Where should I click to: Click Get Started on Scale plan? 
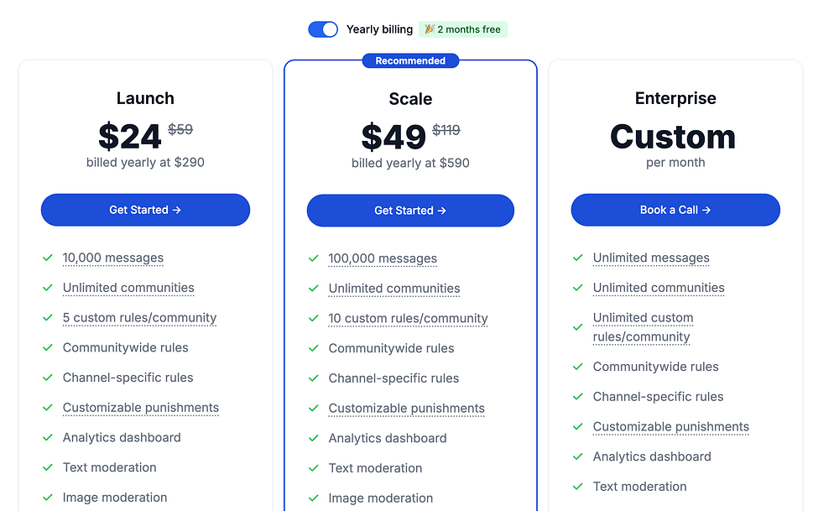click(410, 211)
